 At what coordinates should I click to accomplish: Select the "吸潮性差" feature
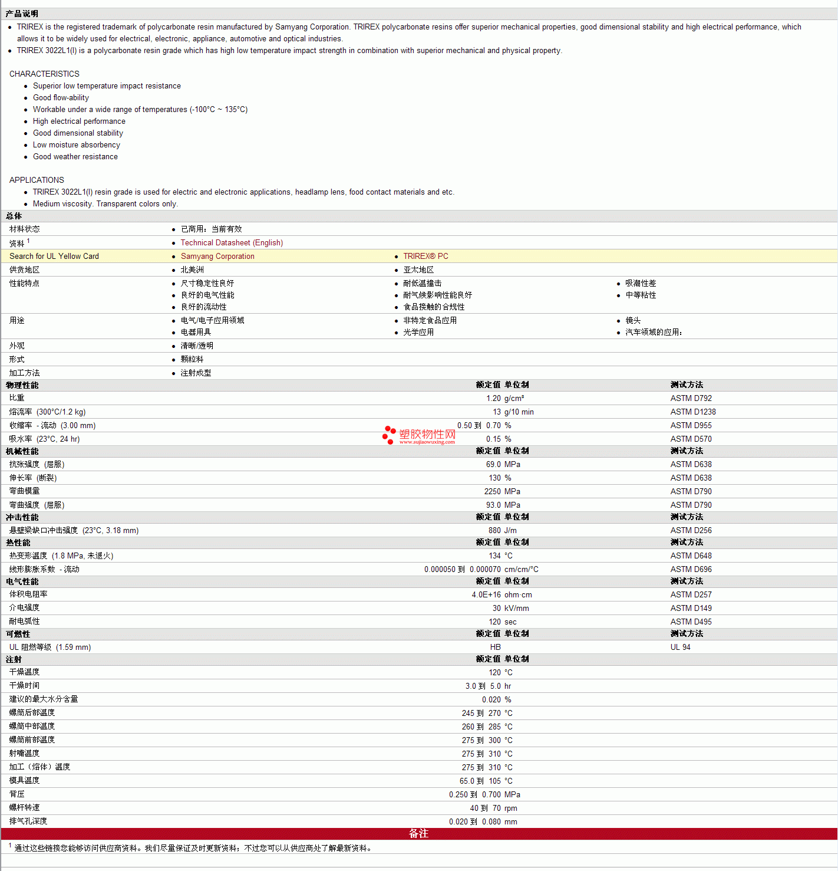641,284
